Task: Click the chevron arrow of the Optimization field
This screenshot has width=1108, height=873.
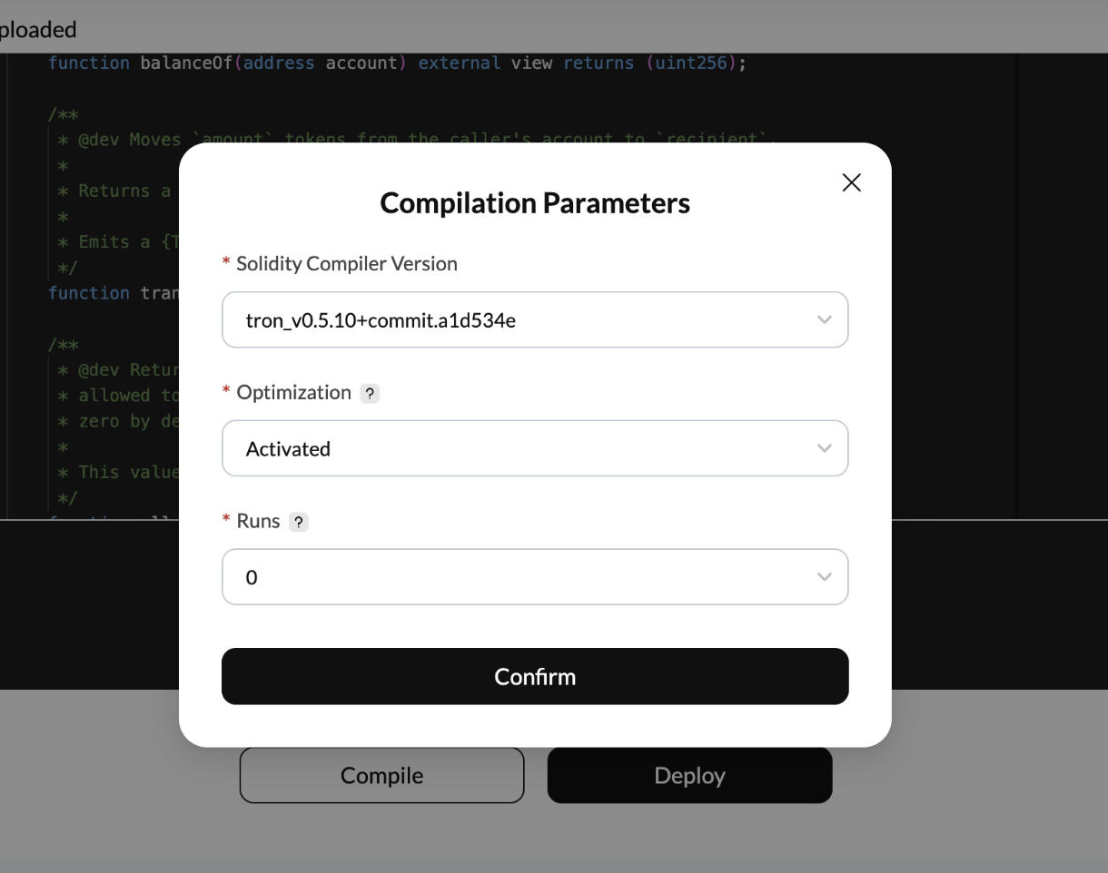Action: (x=824, y=448)
